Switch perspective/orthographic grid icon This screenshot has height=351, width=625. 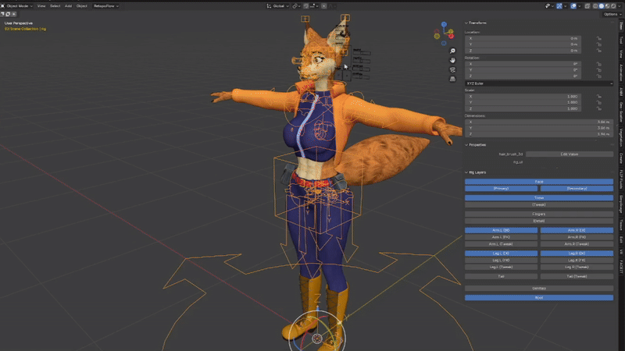(452, 79)
